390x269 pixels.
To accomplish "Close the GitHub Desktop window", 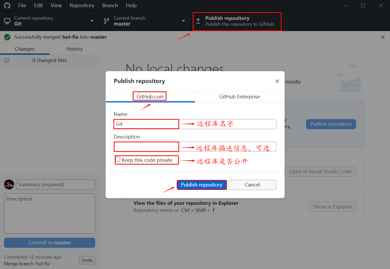I will 381,5.
